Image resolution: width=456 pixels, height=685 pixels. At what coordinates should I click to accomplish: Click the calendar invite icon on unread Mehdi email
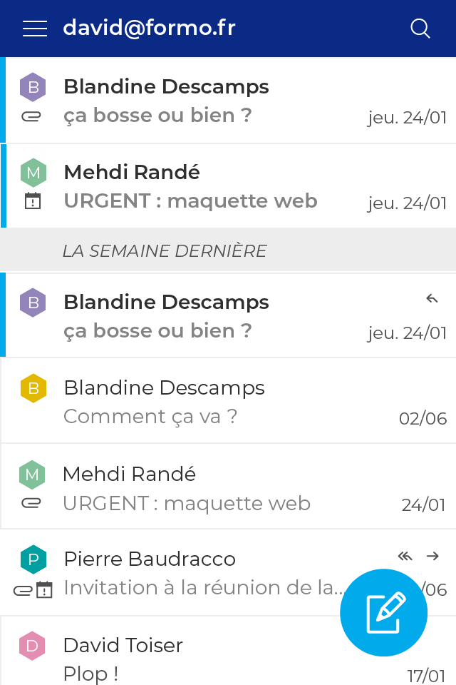click(33, 201)
